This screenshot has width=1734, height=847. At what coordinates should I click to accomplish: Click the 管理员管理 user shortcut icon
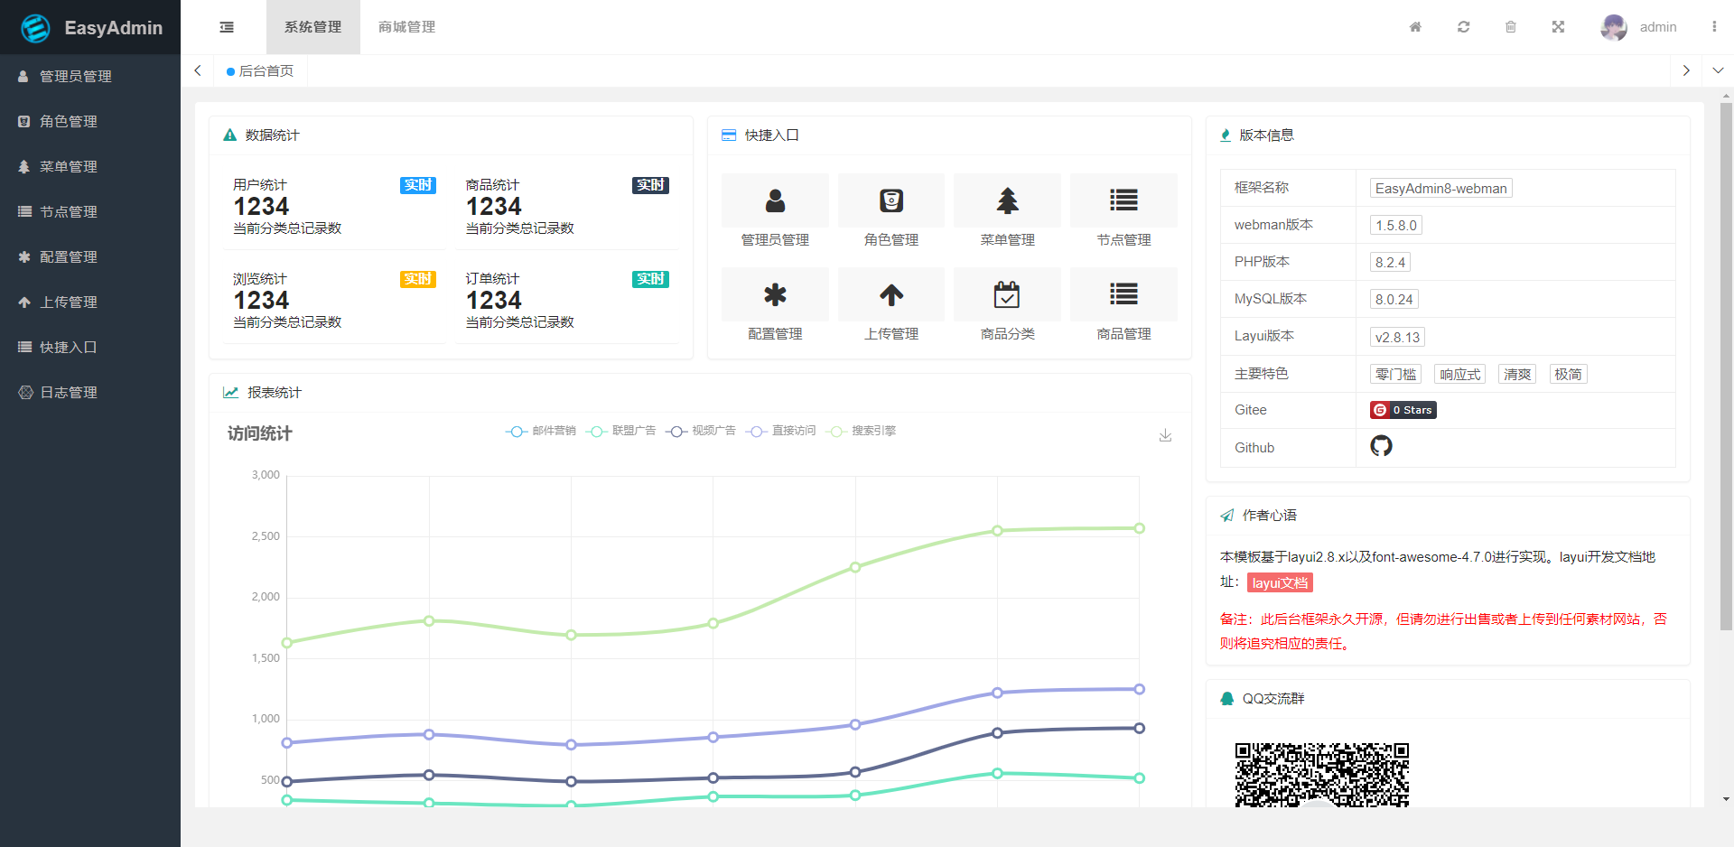(775, 200)
